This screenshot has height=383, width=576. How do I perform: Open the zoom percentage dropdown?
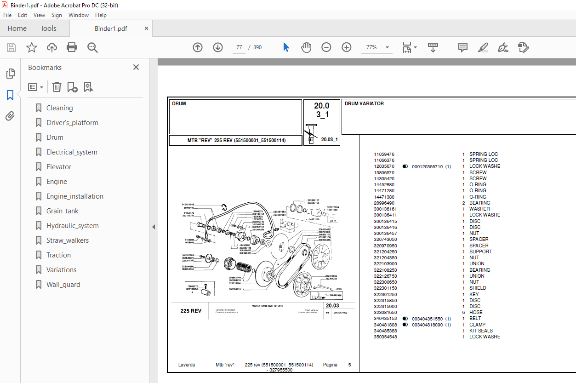(387, 47)
